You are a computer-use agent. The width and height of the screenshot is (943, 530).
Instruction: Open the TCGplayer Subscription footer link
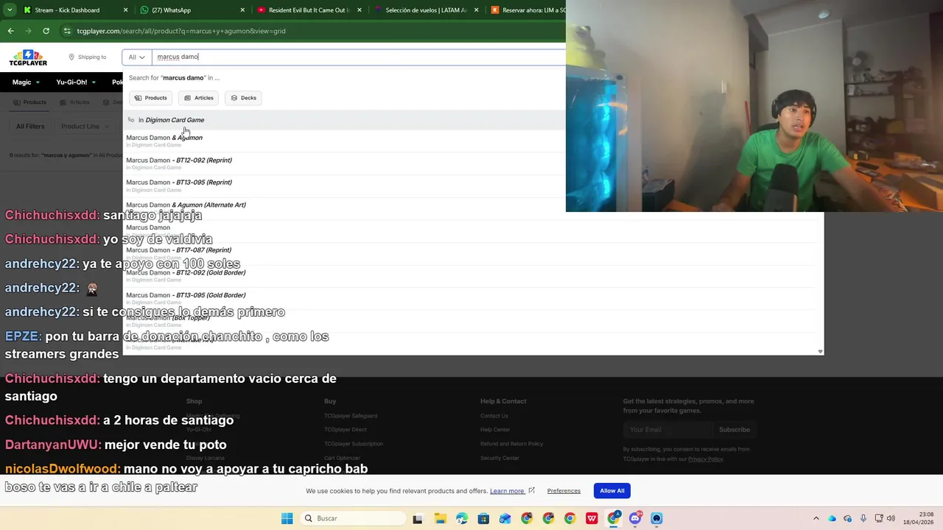pos(354,444)
